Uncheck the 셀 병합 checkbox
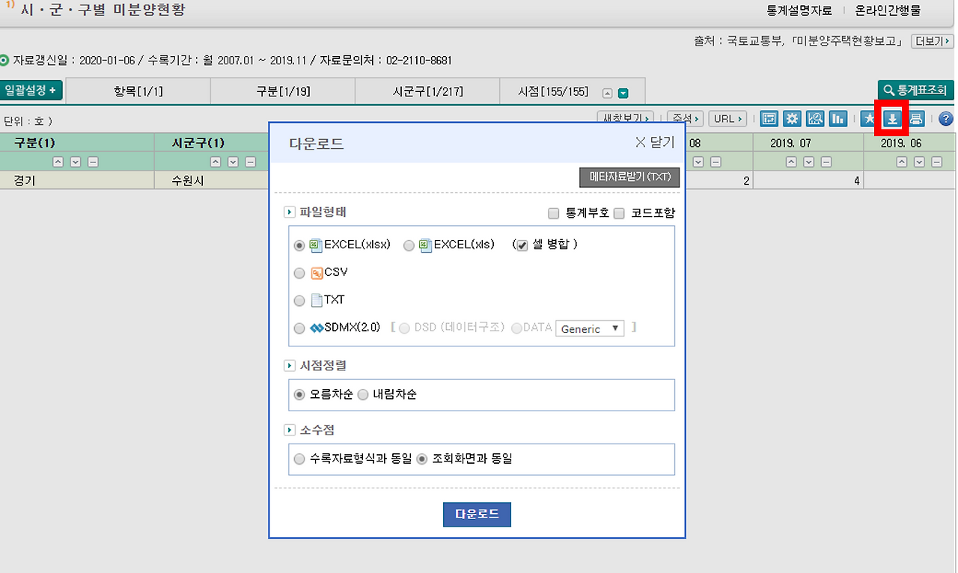 point(521,245)
